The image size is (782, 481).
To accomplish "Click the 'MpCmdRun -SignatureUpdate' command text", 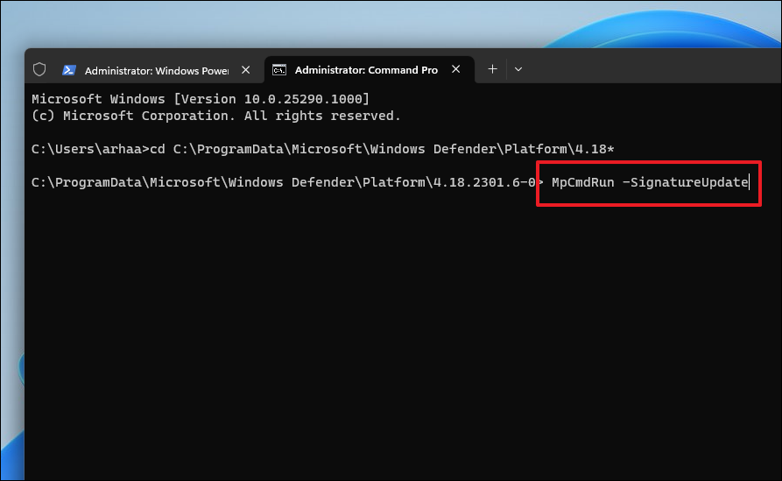I will 650,182.
